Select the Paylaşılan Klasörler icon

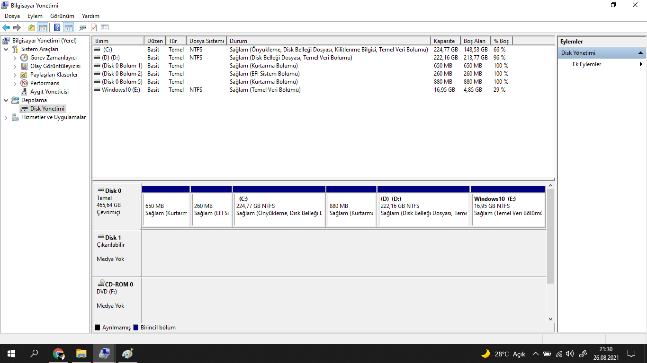(24, 75)
